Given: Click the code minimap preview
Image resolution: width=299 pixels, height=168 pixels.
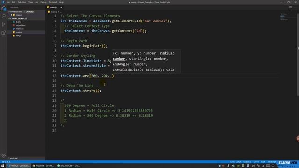Looking at the screenshot, I should [285, 17].
